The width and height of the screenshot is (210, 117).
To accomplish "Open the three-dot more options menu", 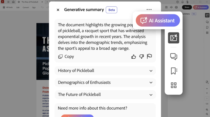I will (149, 10).
